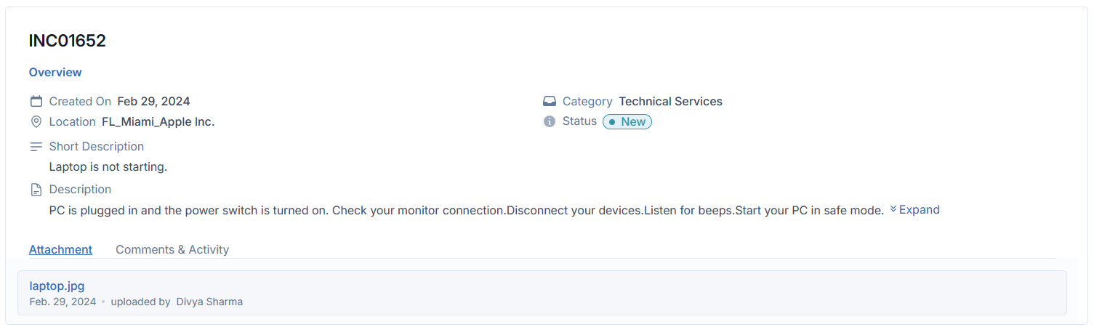
Task: Click the Description document icon
Action: click(x=36, y=190)
